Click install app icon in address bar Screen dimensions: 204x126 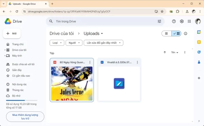pos(156,12)
